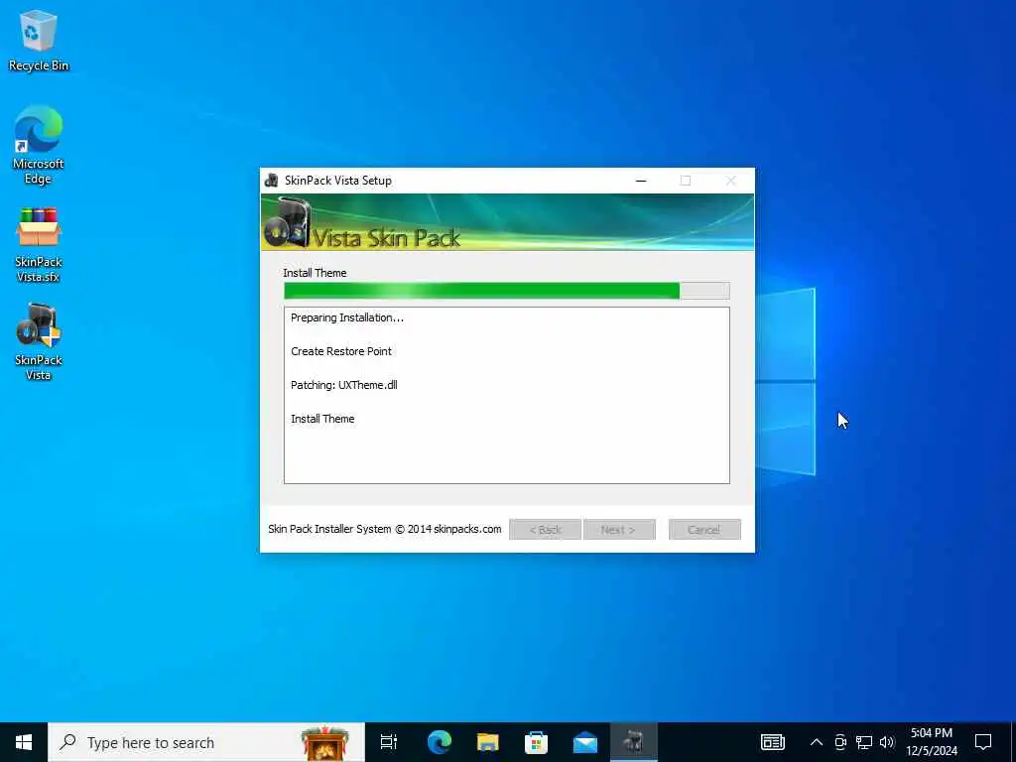Click the "Preparing Installation..." log line
The image size is (1016, 762).
coord(347,317)
